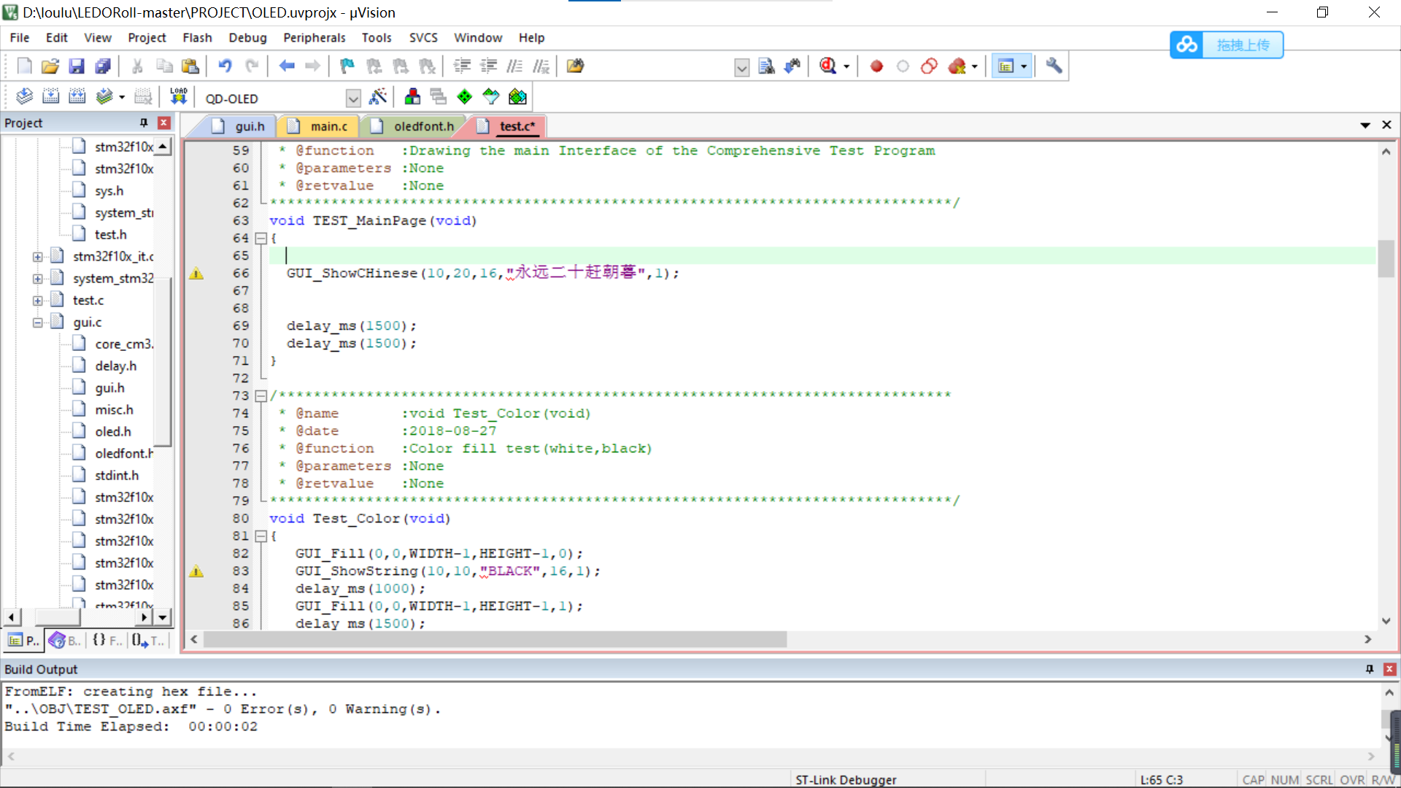Build target with the Build icon
The image size is (1401, 788).
coord(50,96)
